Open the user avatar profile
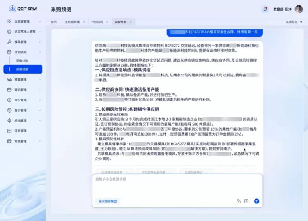 tap(299, 9)
